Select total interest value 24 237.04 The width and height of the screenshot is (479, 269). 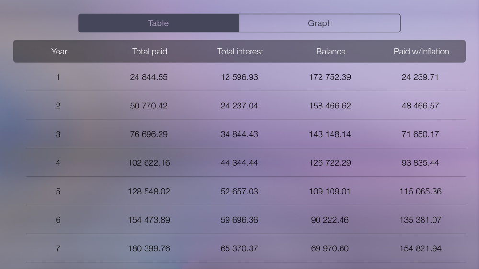click(x=239, y=106)
